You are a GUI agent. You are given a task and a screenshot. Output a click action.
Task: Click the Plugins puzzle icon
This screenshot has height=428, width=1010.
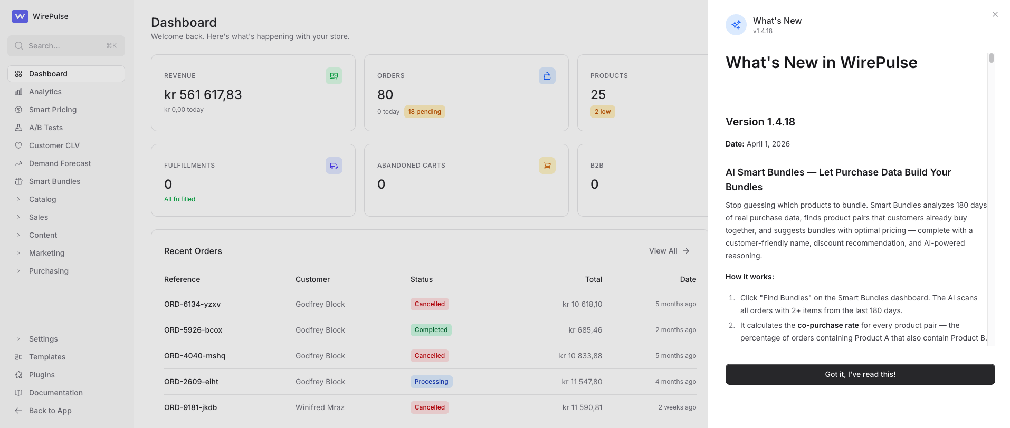pyautogui.click(x=18, y=375)
